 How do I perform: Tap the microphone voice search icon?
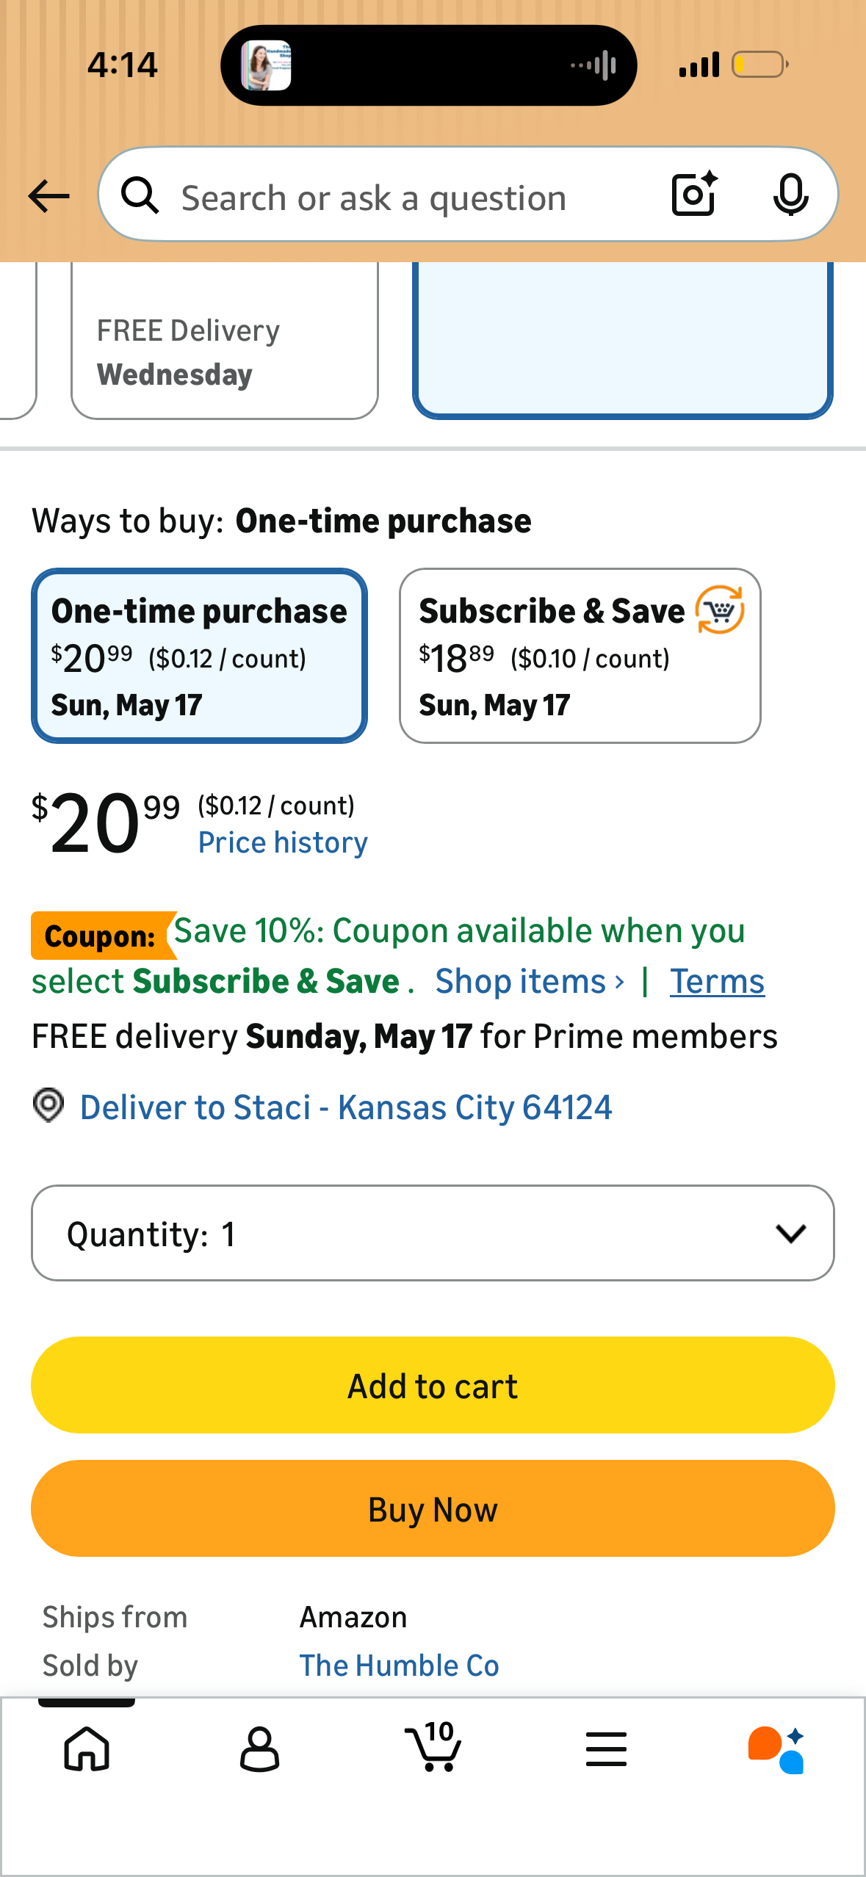[x=791, y=195]
